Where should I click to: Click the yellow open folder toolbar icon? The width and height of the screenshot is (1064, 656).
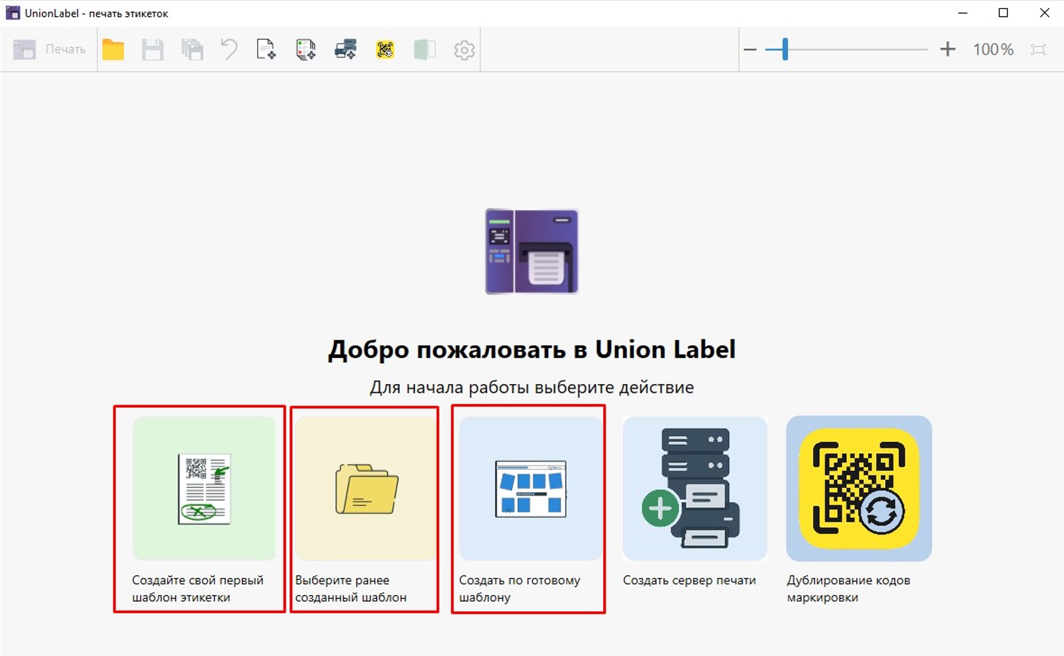coord(113,50)
